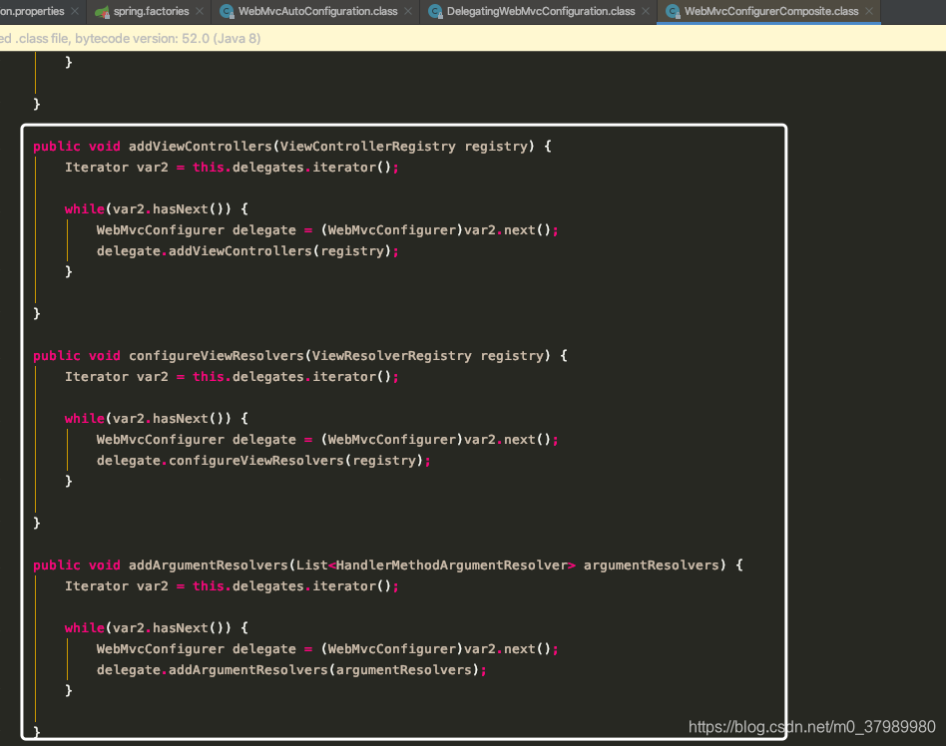Click delegate.addArgumentResolvers(argumentResolvers) call
946x746 pixels.
[x=291, y=670]
